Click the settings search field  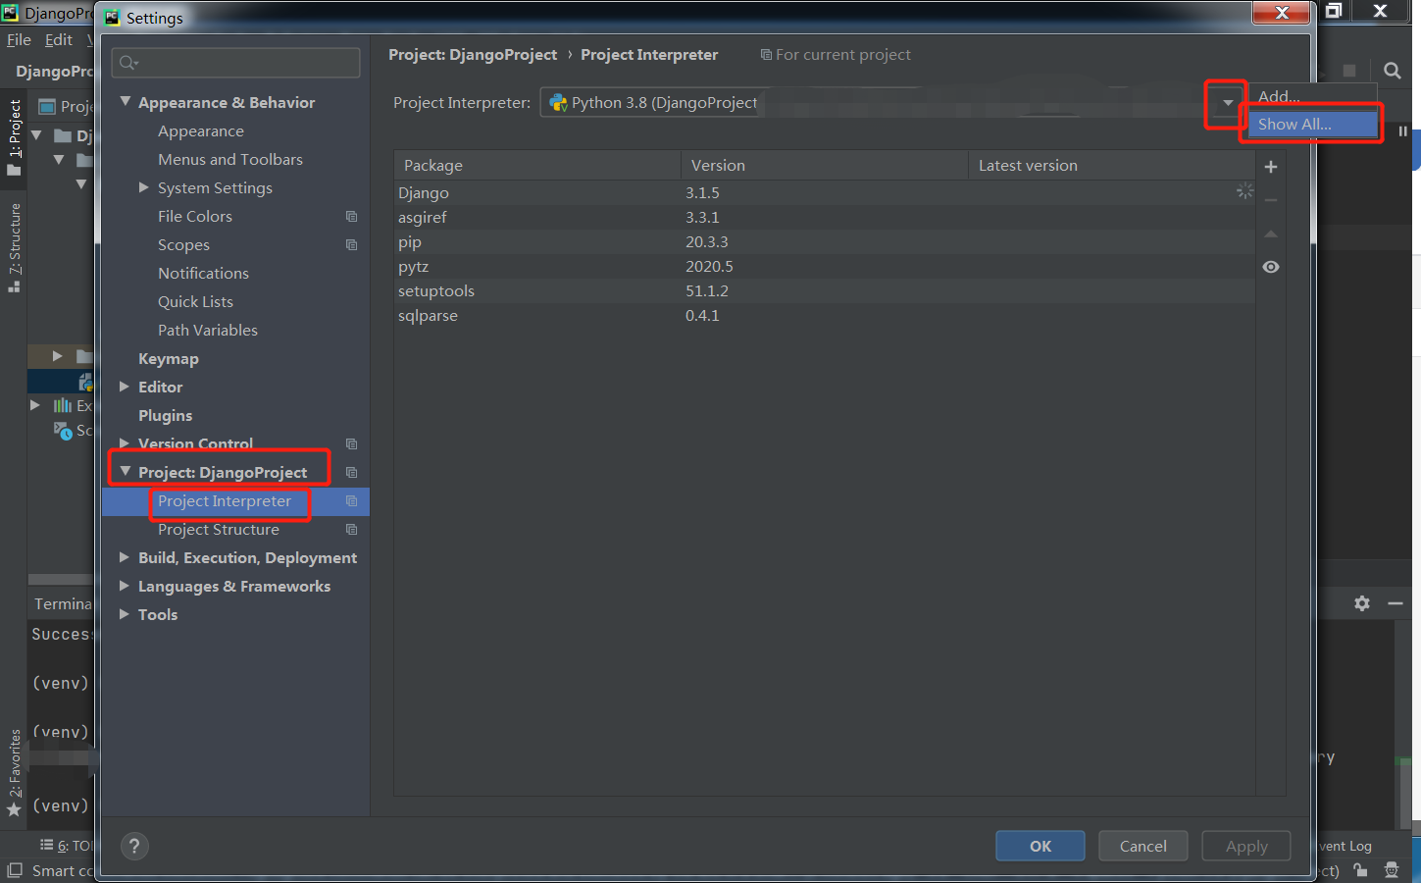point(235,63)
